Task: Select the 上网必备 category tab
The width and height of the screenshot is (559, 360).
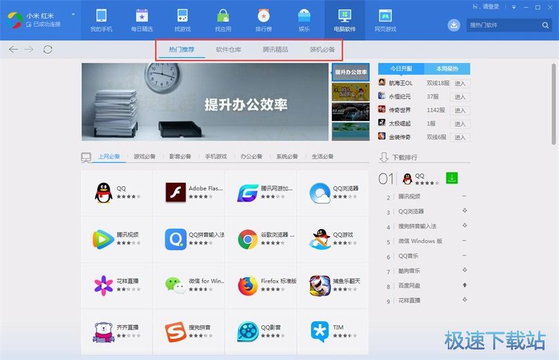Action: point(109,156)
